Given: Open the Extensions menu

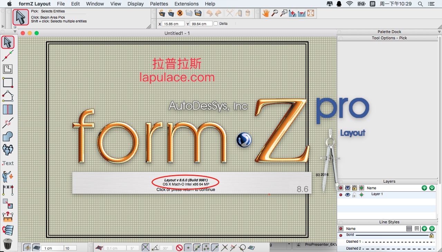Looking at the screenshot, I should coord(186,4).
